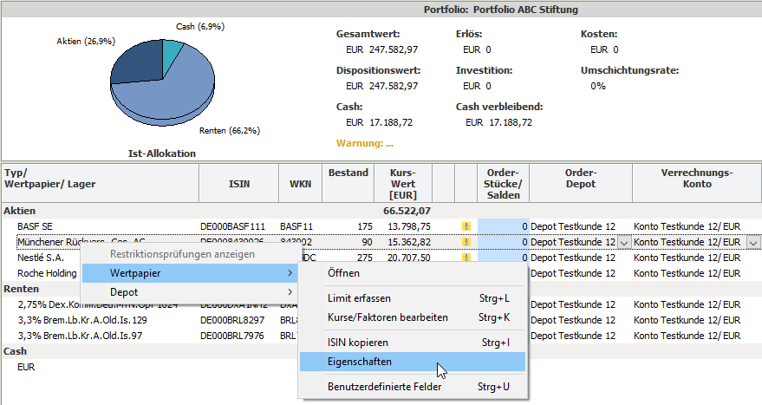Click the warning icon in BASF SE row

click(466, 226)
